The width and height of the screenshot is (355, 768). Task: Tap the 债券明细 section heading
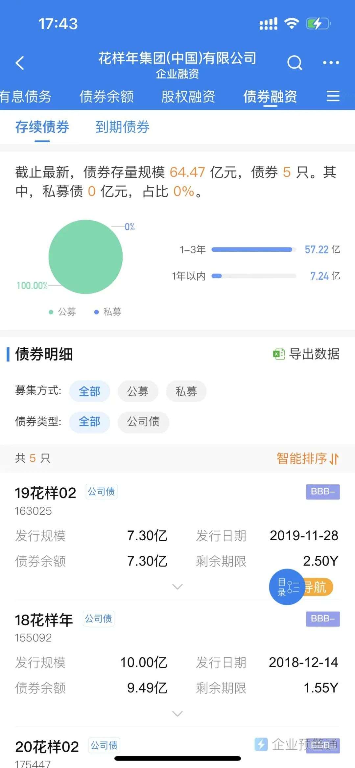tap(44, 354)
